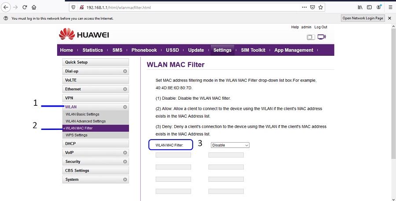Open CBS Settings in the sidebar
396x201 pixels.
tap(95, 171)
